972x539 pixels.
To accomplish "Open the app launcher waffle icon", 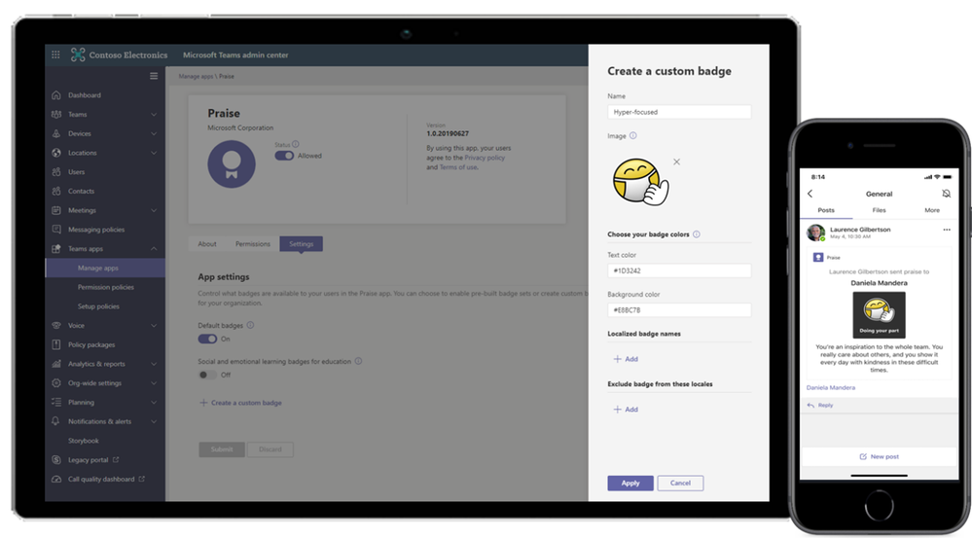I will 55,54.
